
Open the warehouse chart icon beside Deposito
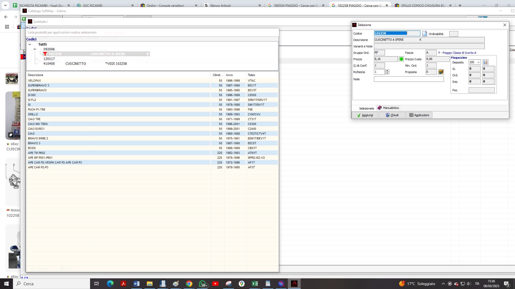click(x=485, y=62)
